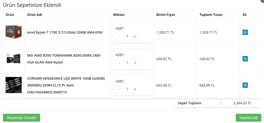Open the Corsair RAM product thumbnail
Screen dimensions: 264x123
tap(13, 85)
